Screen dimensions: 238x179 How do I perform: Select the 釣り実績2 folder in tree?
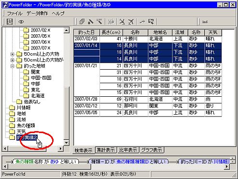click(x=27, y=137)
